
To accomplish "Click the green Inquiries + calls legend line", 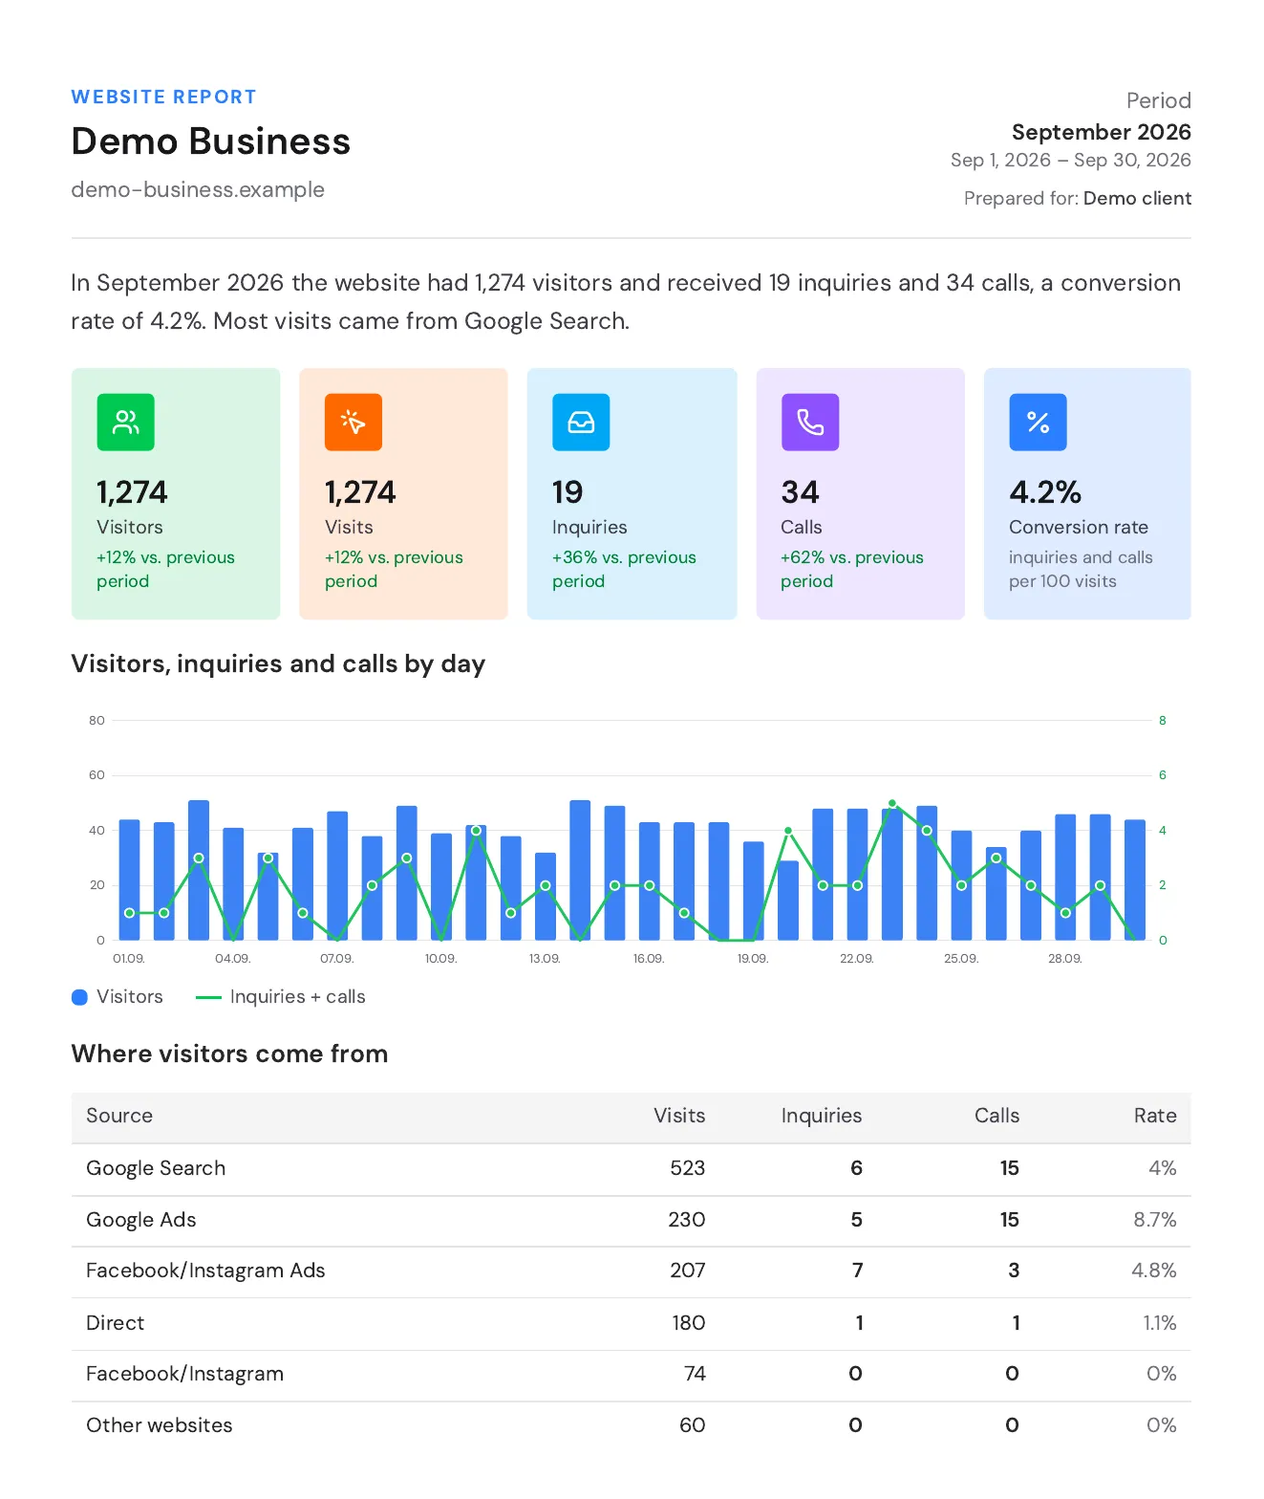I will click(208, 997).
